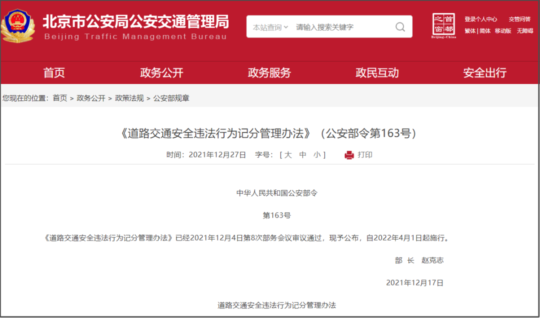
Task: Click the Beijing Traffic Management Bureau subtitle
Action: (x=135, y=36)
